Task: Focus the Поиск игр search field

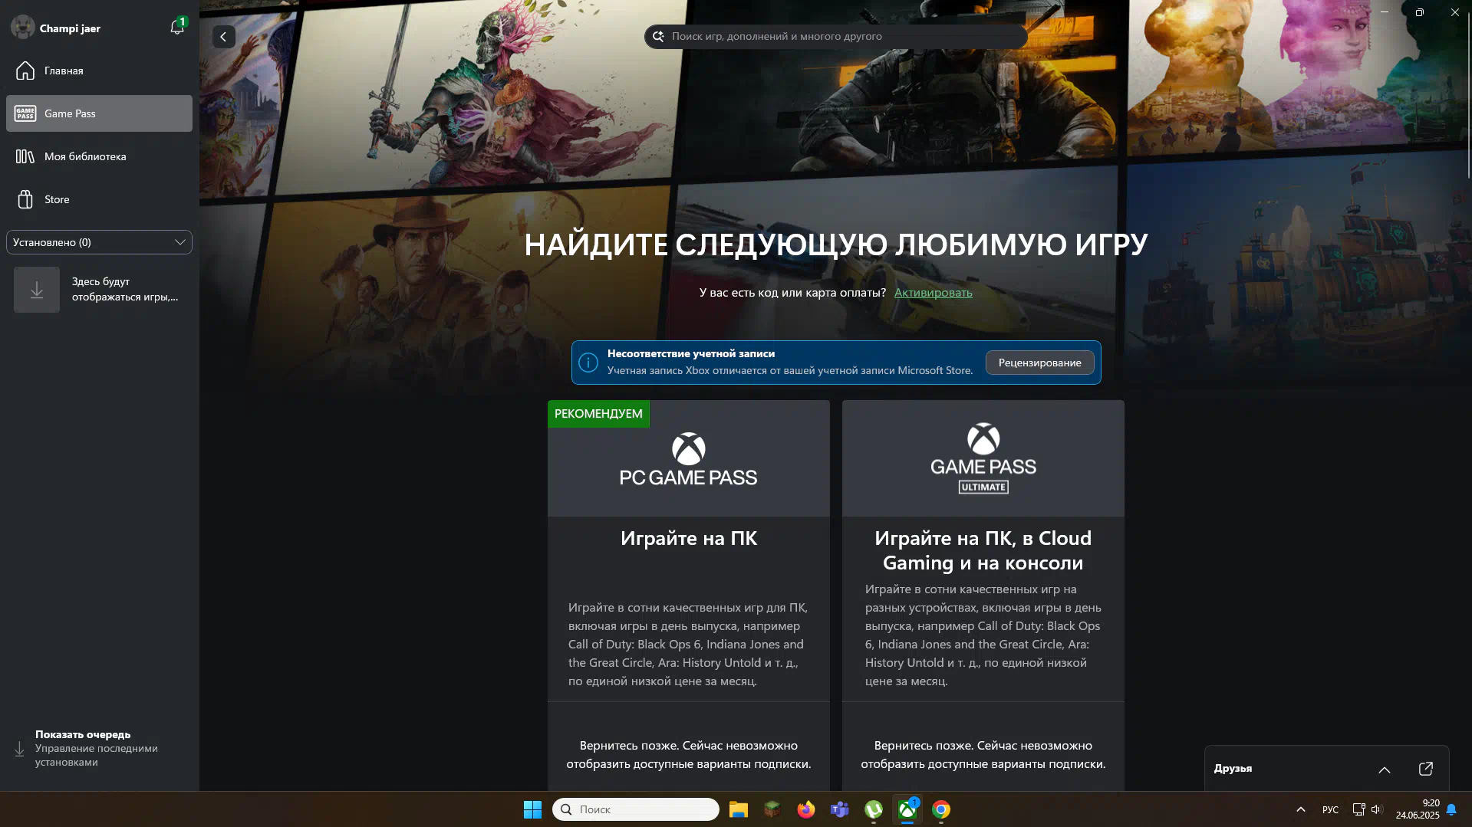Action: pyautogui.click(x=836, y=36)
